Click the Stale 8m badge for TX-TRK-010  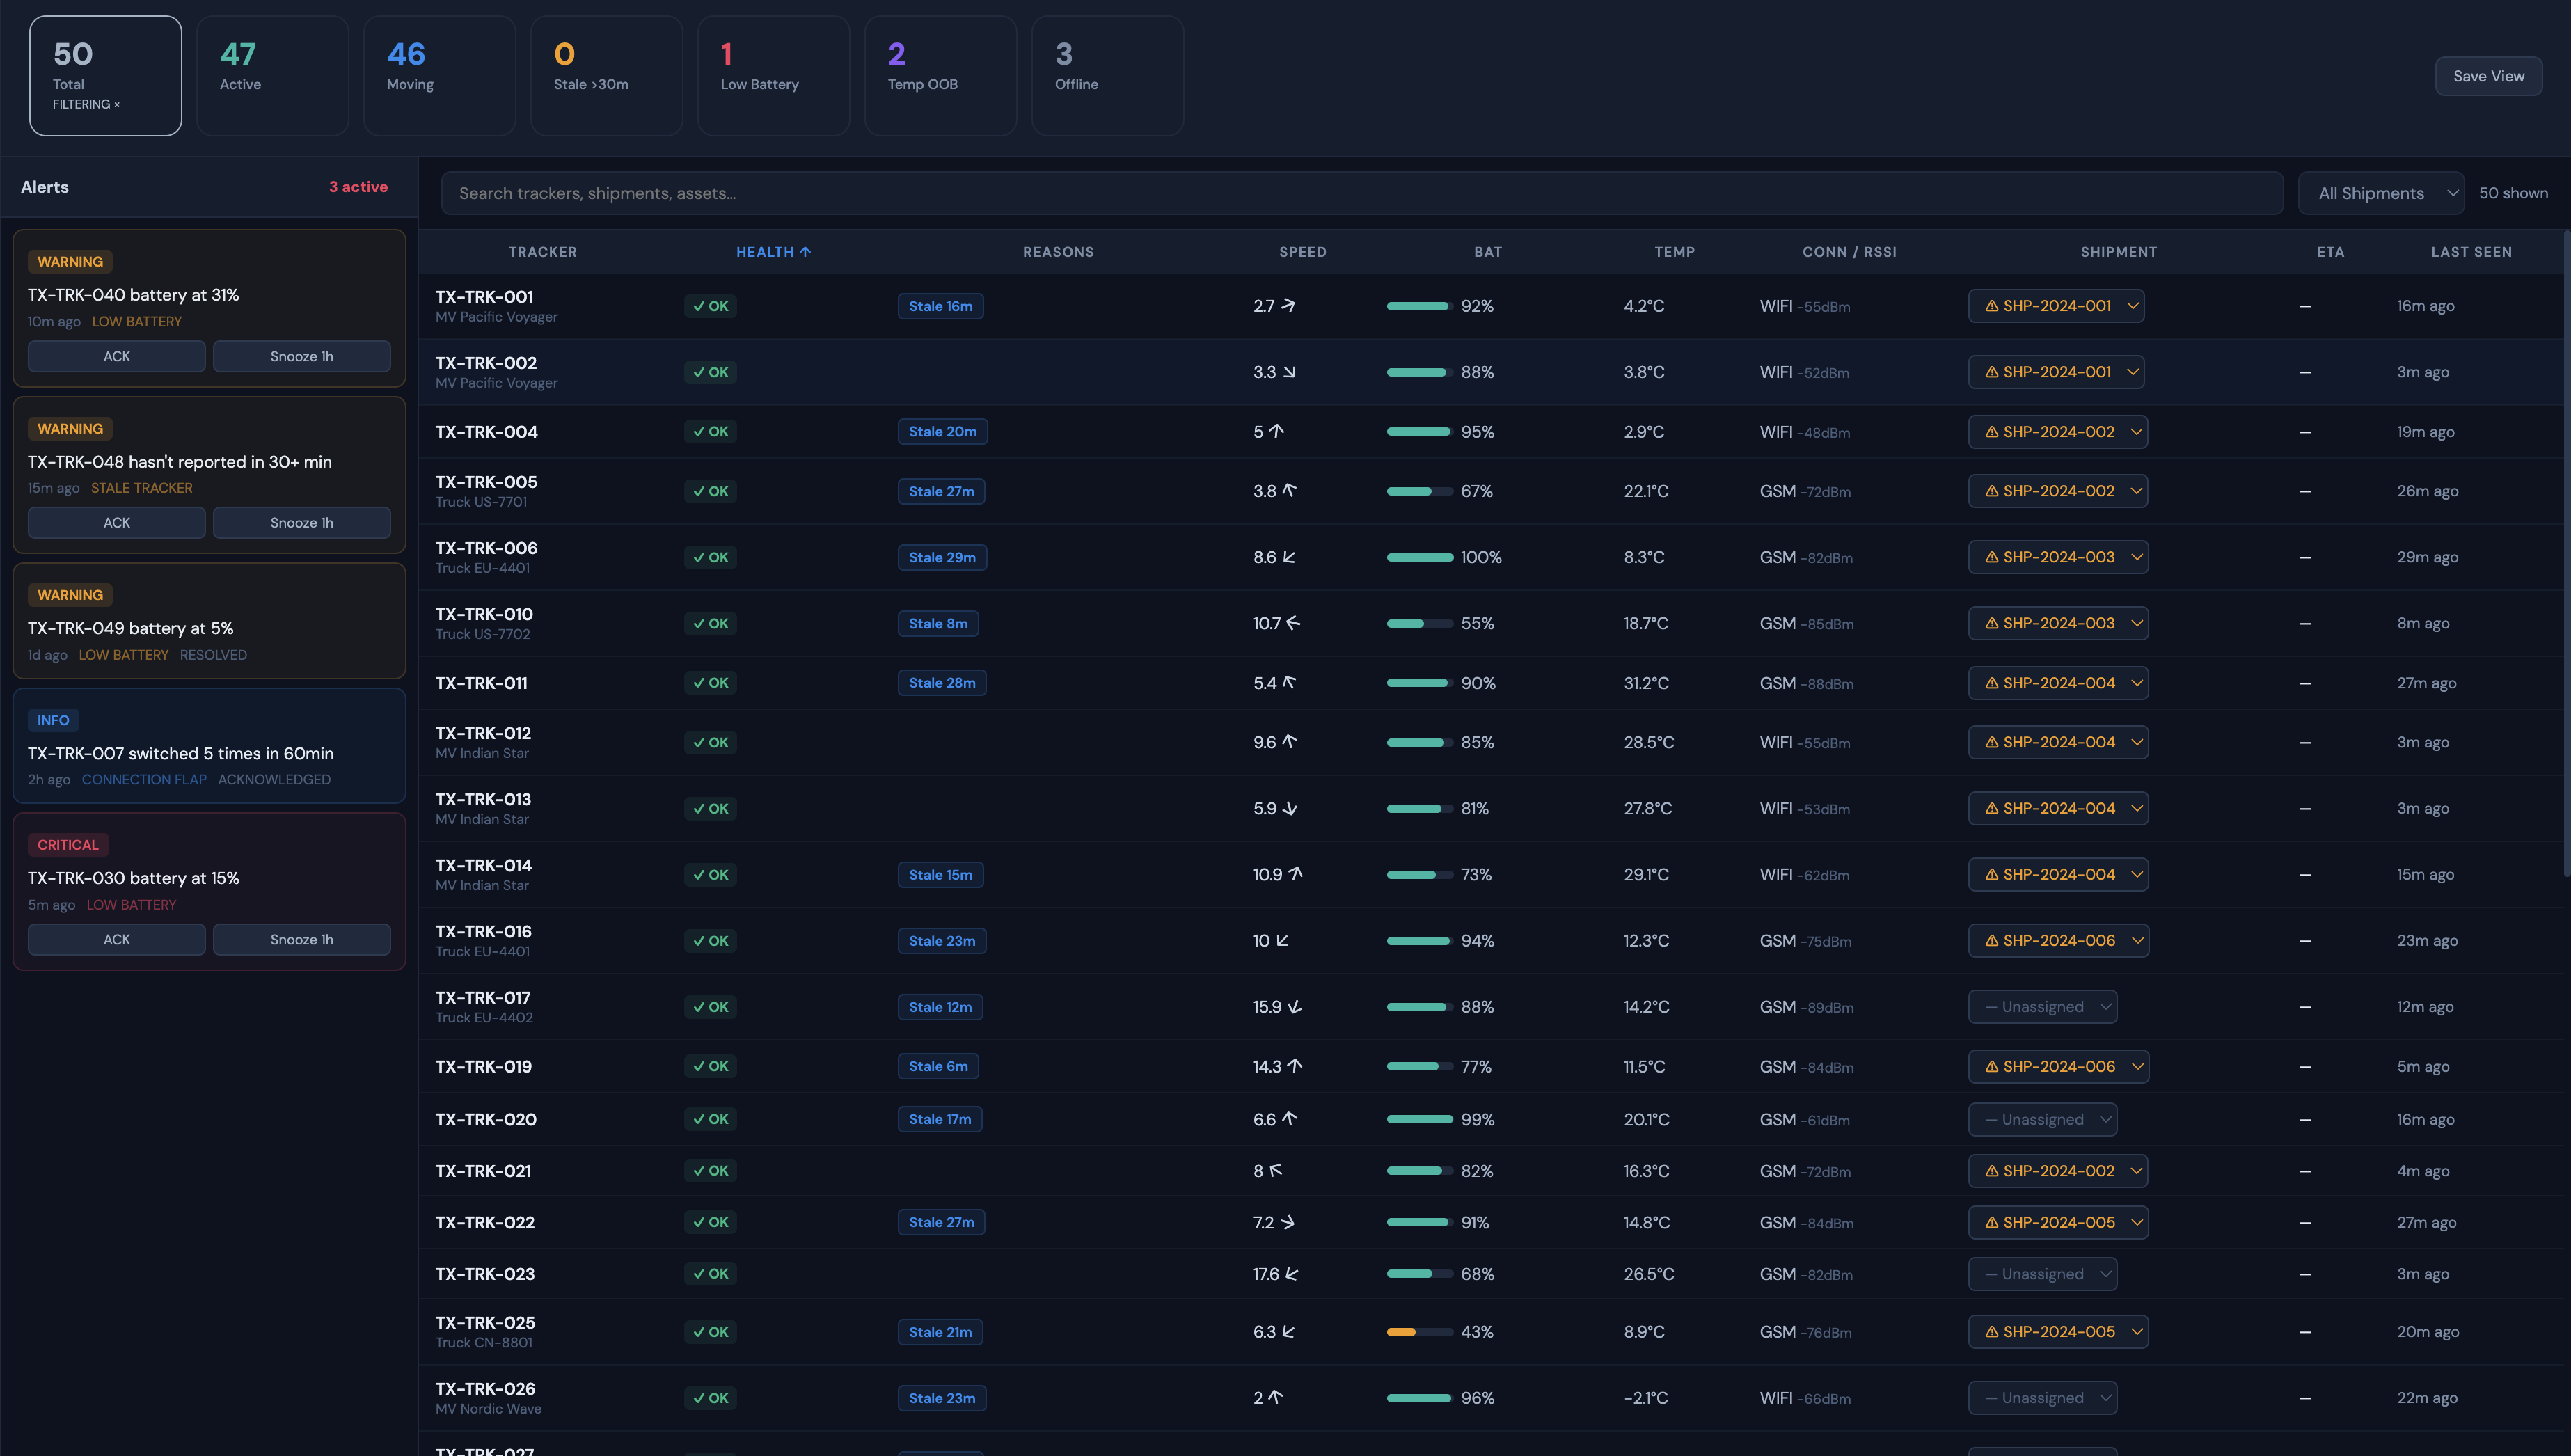point(938,623)
